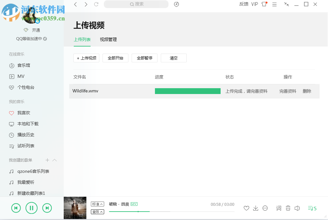Open the 音乐馆 music hall section
Viewport: 328px width, 220px height.
(24, 65)
